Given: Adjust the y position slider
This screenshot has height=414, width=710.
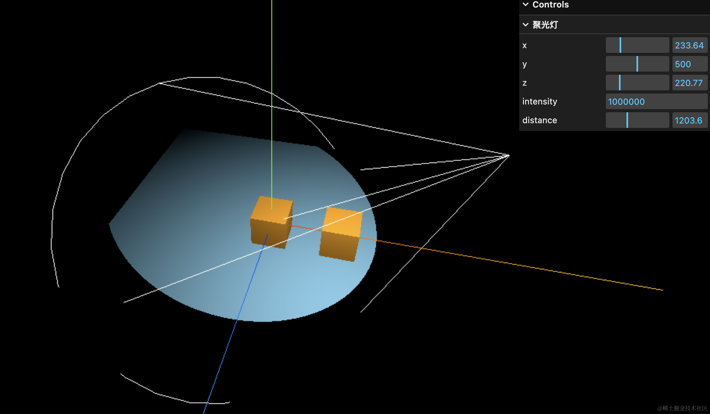Looking at the screenshot, I should [x=637, y=64].
